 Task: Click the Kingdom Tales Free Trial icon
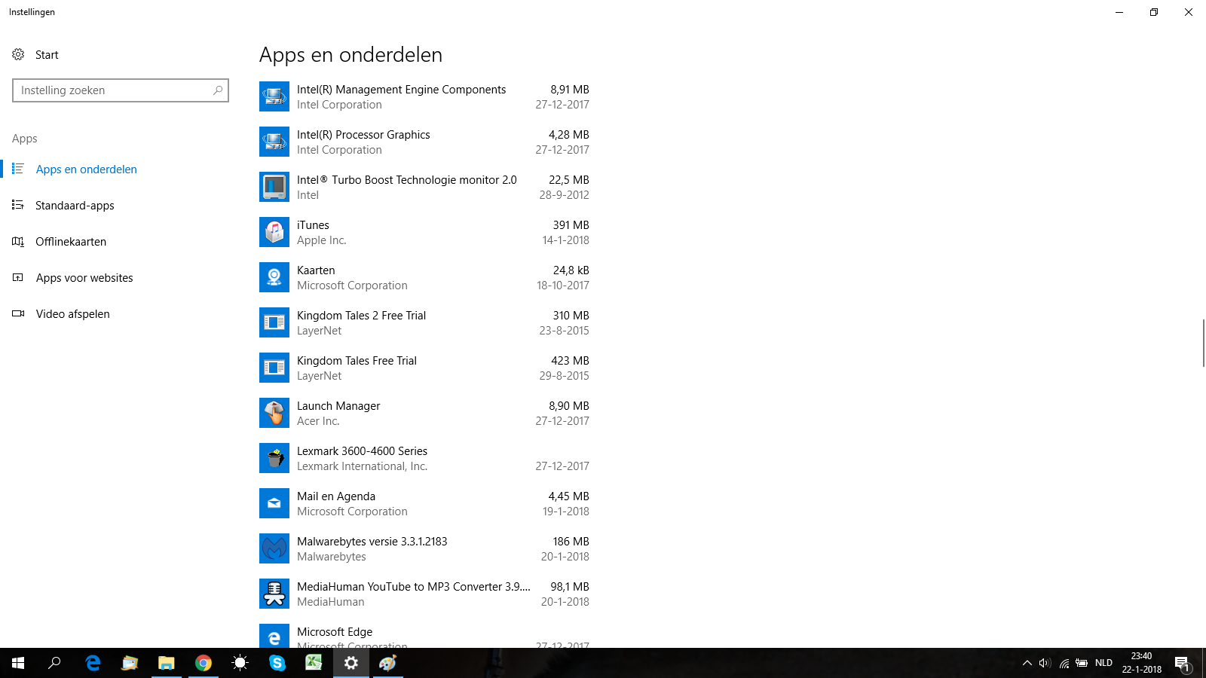coord(274,368)
